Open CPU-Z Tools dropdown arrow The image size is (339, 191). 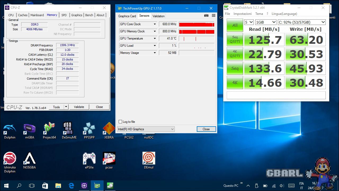pyautogui.click(x=66, y=107)
